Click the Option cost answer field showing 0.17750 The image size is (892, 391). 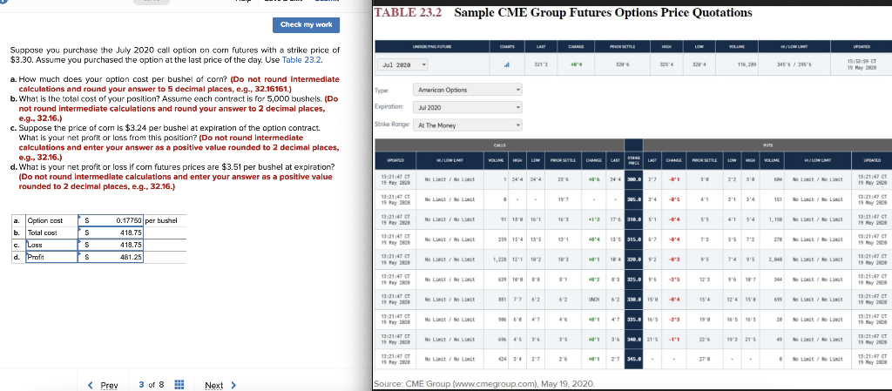pyautogui.click(x=111, y=220)
